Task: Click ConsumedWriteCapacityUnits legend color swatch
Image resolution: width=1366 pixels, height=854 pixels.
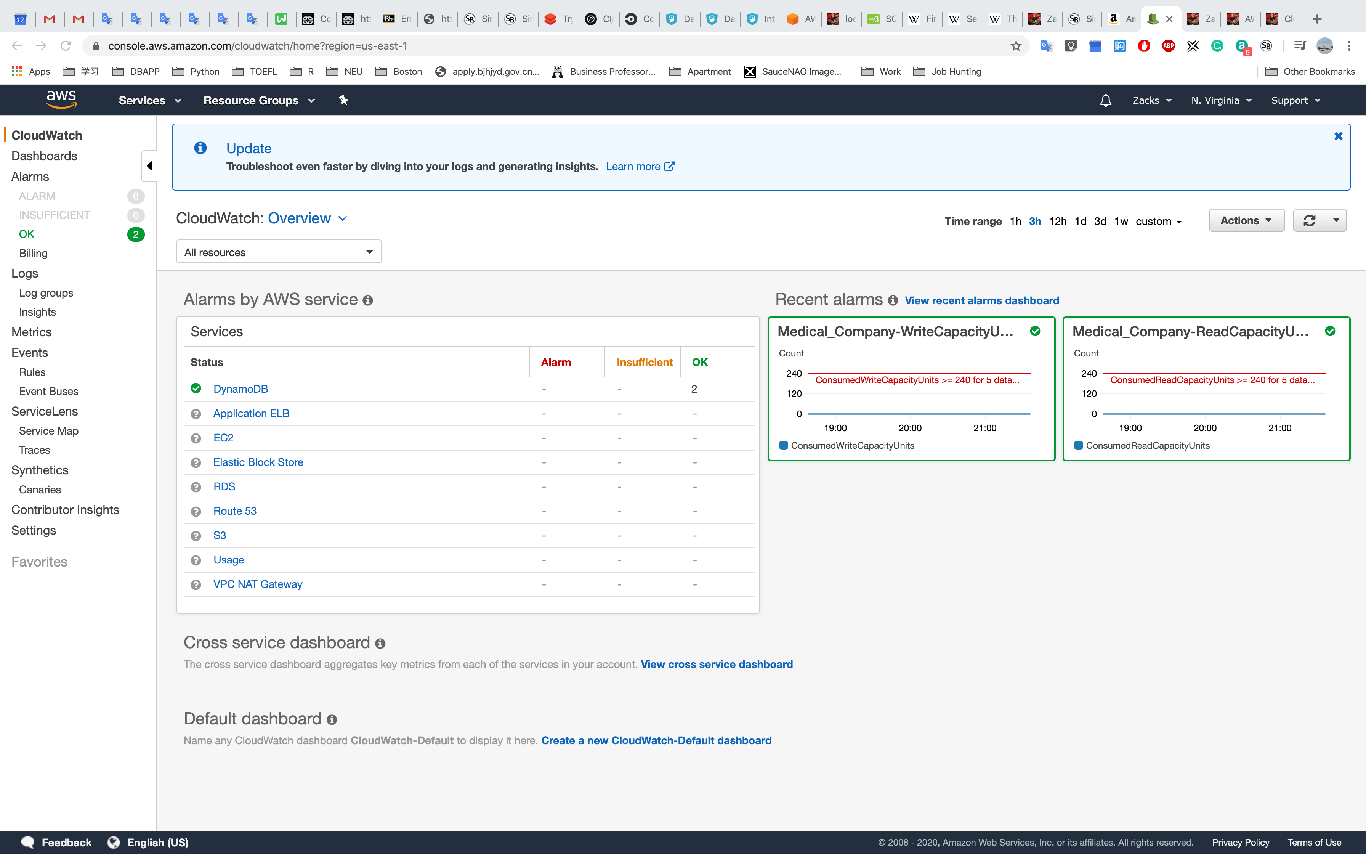Action: (x=784, y=446)
